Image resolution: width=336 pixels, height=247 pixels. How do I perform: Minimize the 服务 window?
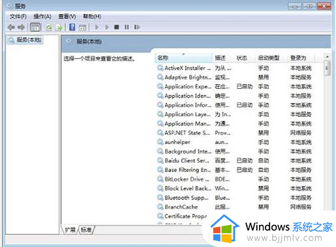(295, 6)
